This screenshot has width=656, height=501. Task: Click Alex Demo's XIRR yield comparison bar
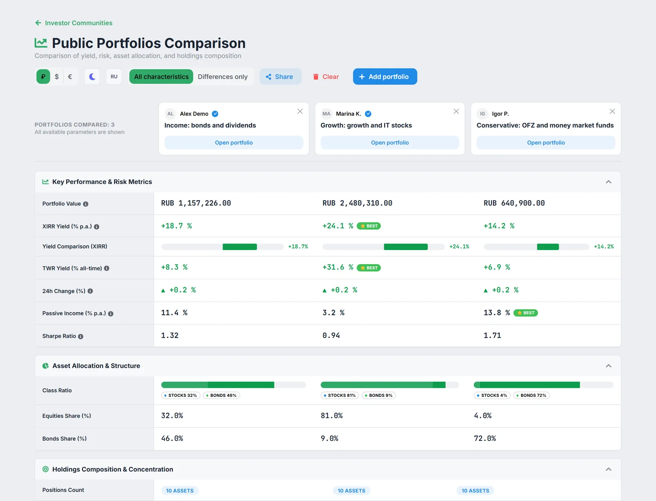[222, 247]
